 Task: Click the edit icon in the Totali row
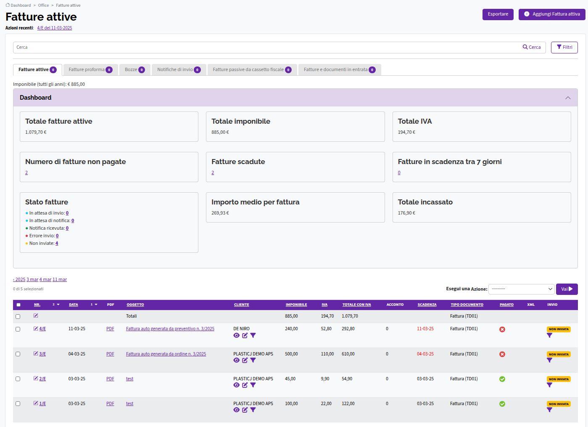[36, 316]
